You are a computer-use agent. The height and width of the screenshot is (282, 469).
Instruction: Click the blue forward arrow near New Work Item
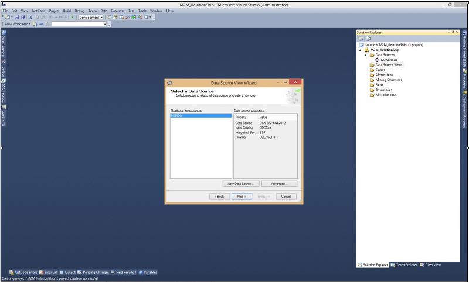[x=41, y=24]
